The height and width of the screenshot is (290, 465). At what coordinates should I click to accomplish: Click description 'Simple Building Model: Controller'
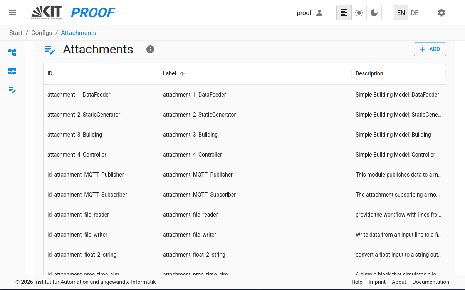click(395, 155)
